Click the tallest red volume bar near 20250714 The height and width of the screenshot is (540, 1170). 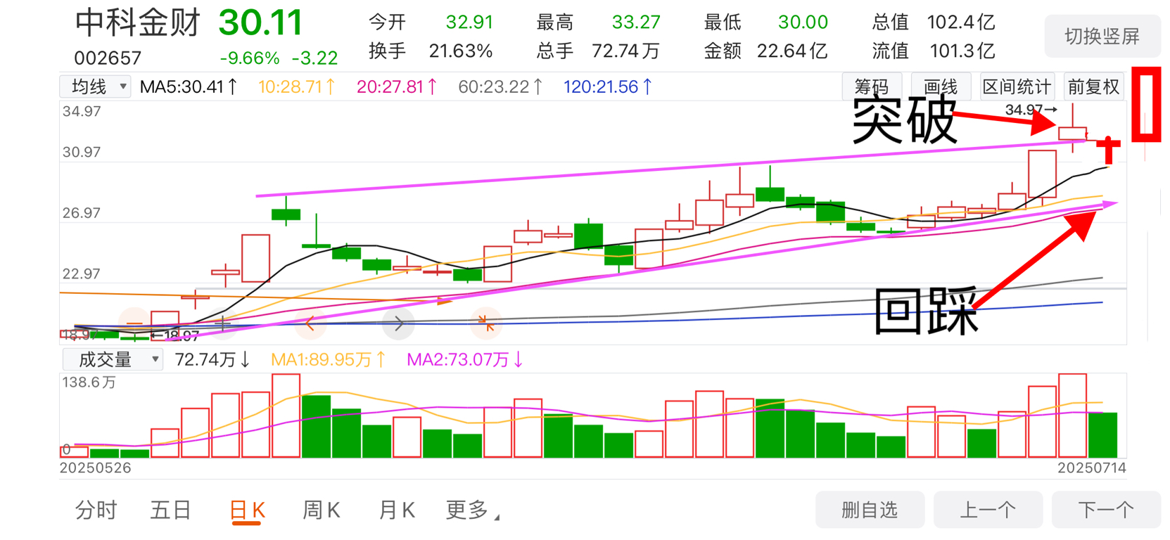pyautogui.click(x=1072, y=416)
